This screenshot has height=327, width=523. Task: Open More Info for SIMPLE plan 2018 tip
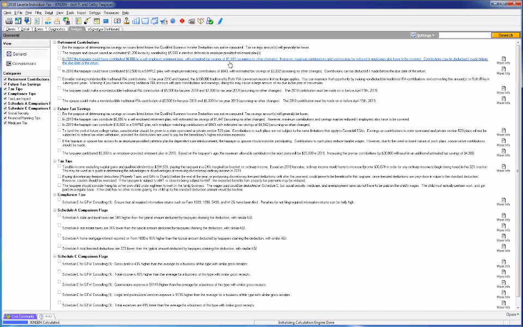pos(503,70)
